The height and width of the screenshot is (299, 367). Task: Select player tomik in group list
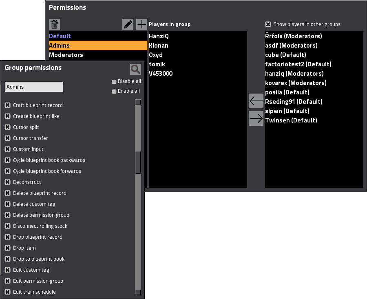click(198, 64)
